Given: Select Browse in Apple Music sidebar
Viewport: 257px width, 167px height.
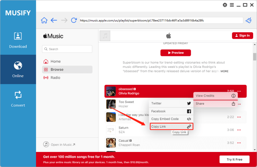Looking at the screenshot, I should coord(67,69).
